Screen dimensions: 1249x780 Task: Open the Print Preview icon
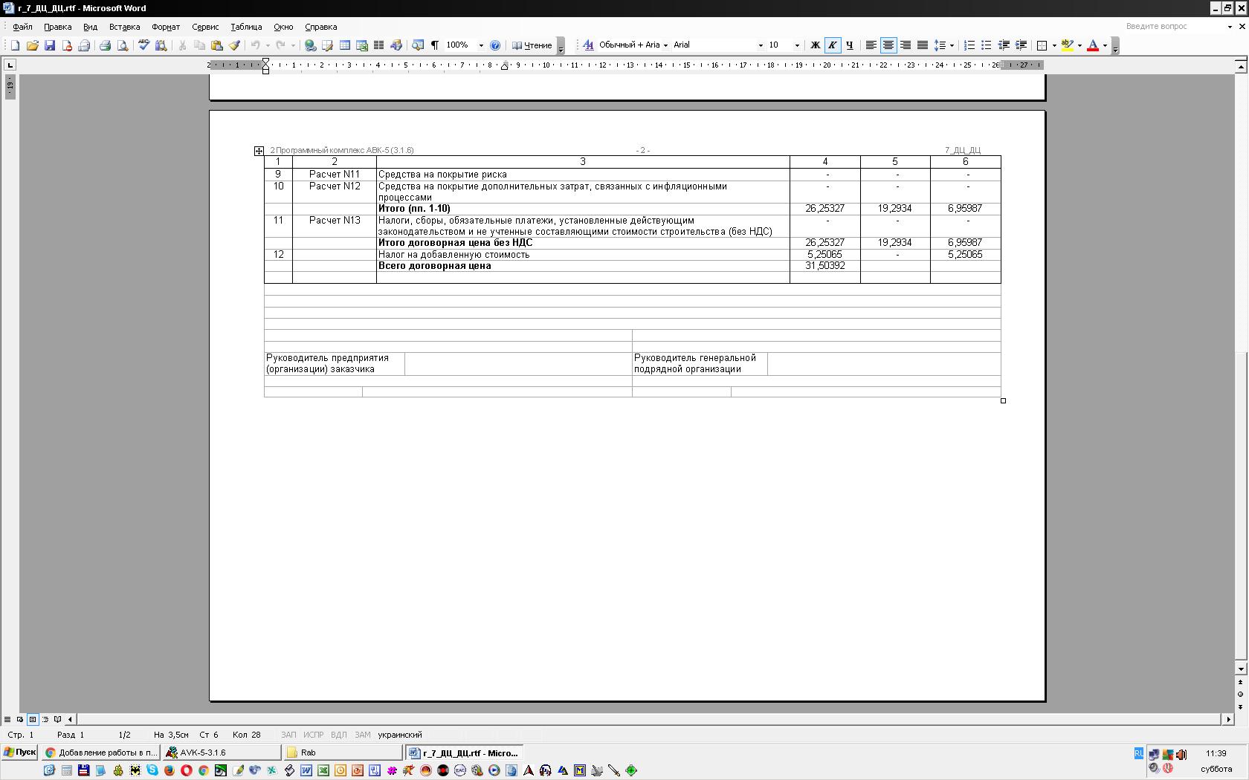[x=123, y=45]
